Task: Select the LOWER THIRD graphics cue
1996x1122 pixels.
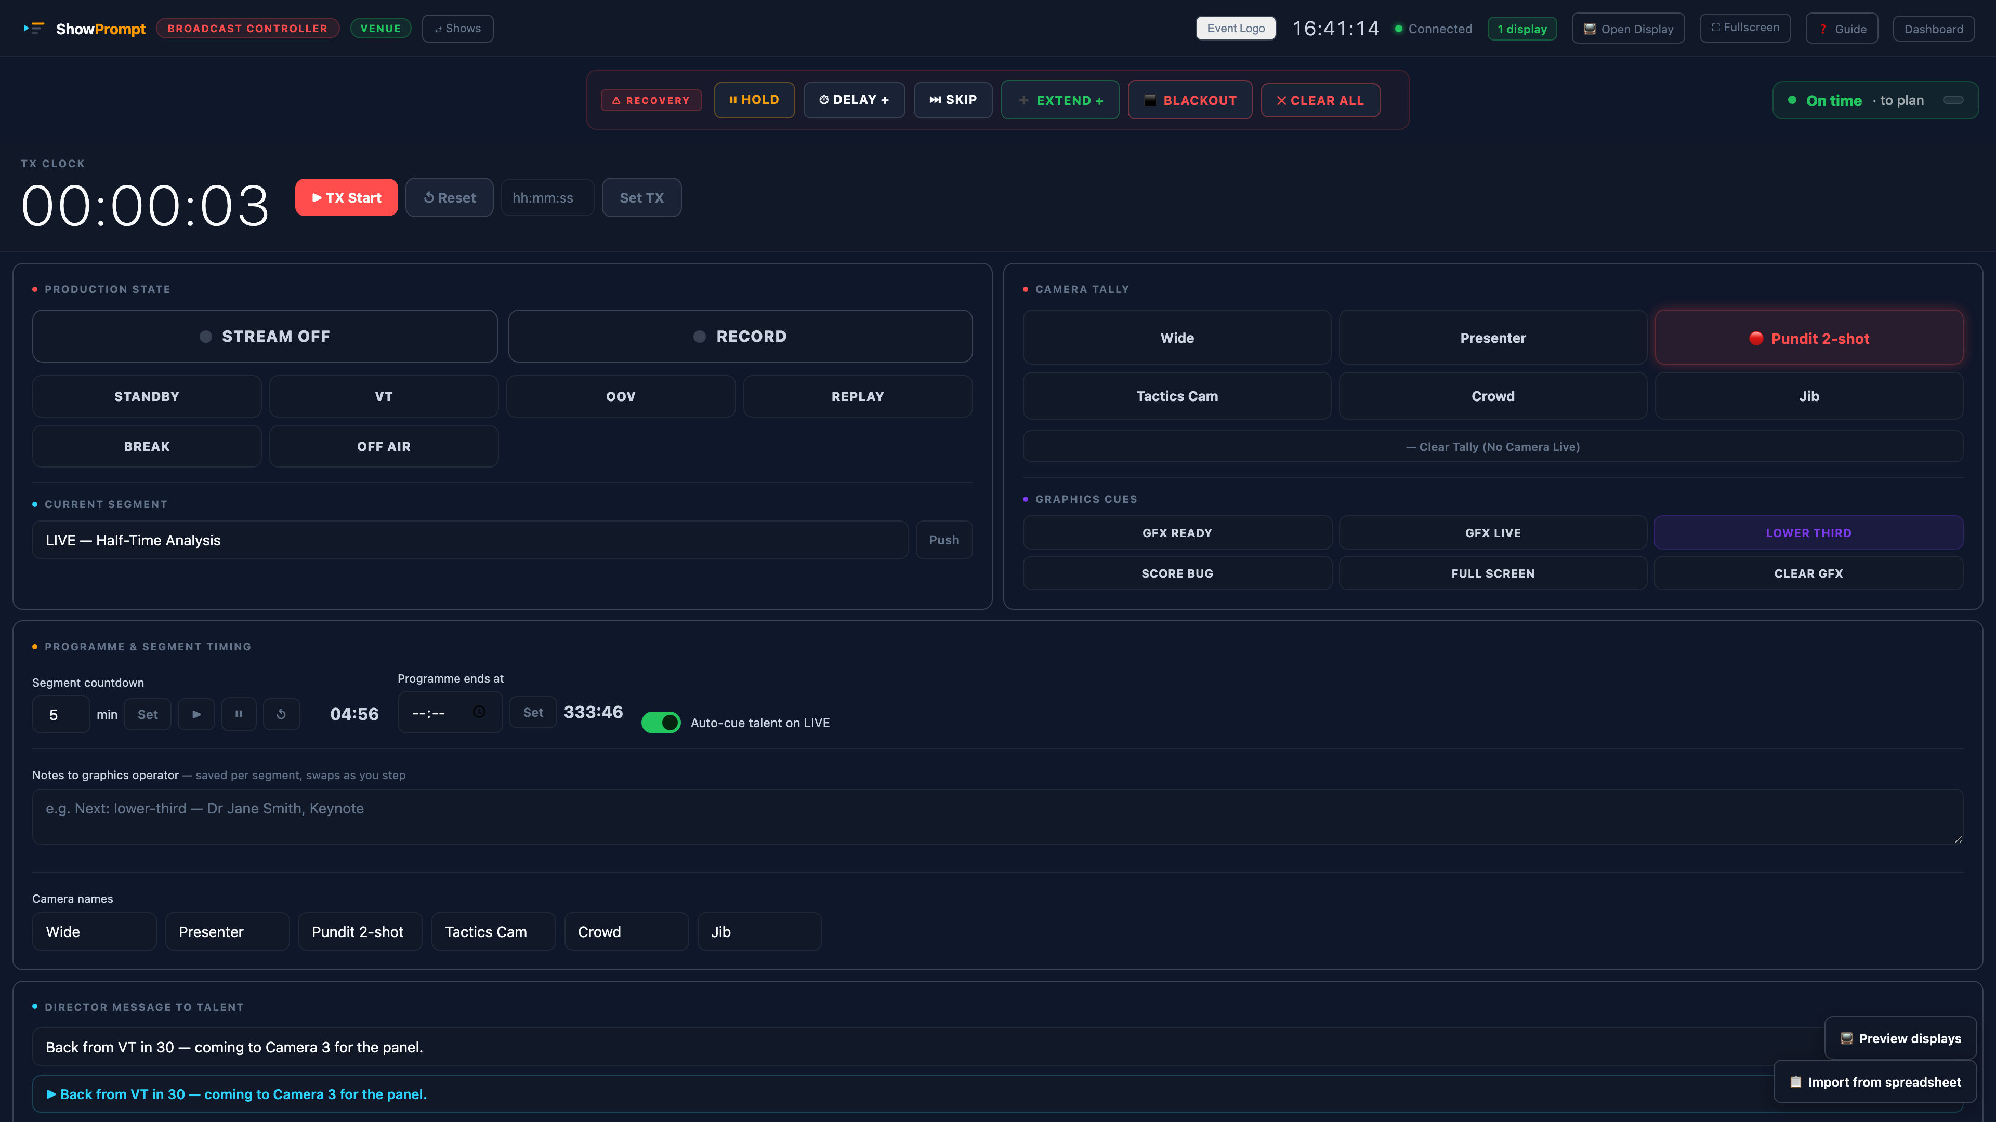Action: (x=1809, y=533)
